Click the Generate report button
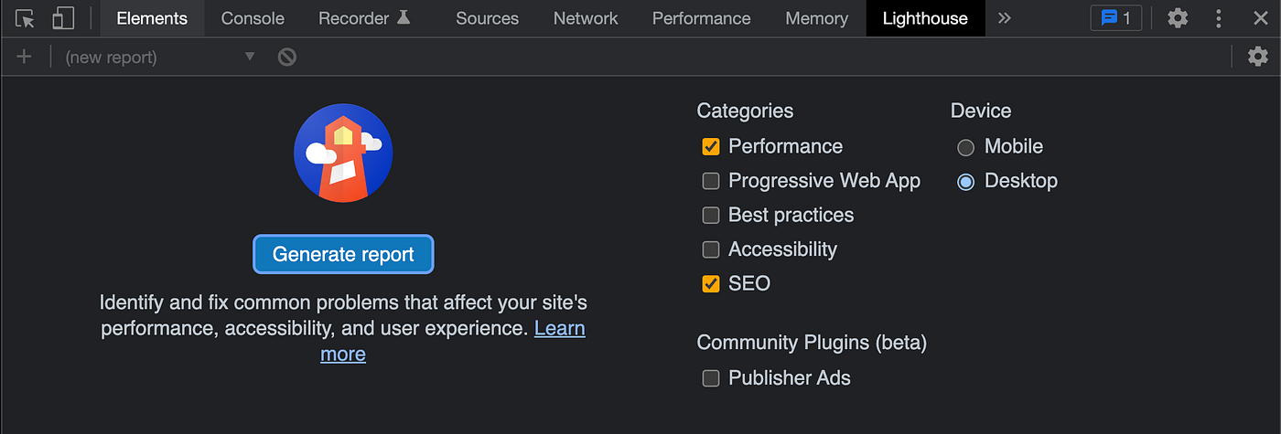This screenshot has height=434, width=1281. click(x=343, y=255)
